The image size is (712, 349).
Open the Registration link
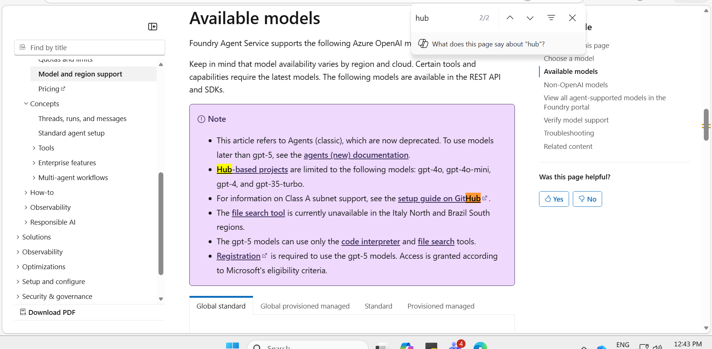pyautogui.click(x=241, y=256)
